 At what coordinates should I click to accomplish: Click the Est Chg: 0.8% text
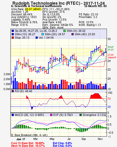62,143
